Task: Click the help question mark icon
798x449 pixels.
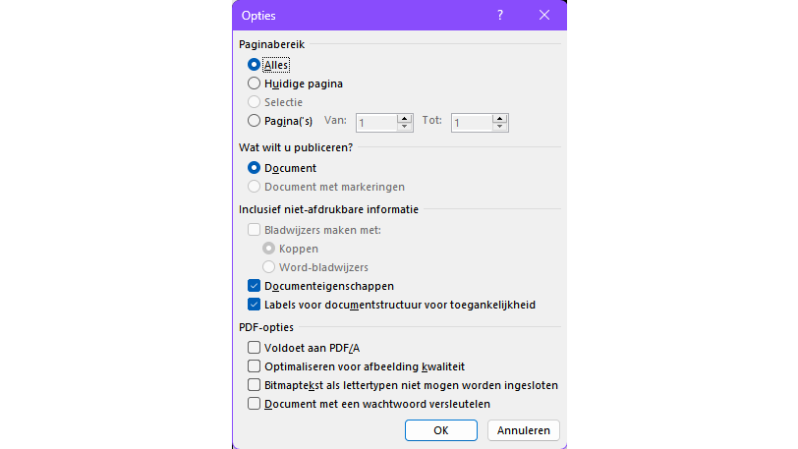Action: pos(499,15)
